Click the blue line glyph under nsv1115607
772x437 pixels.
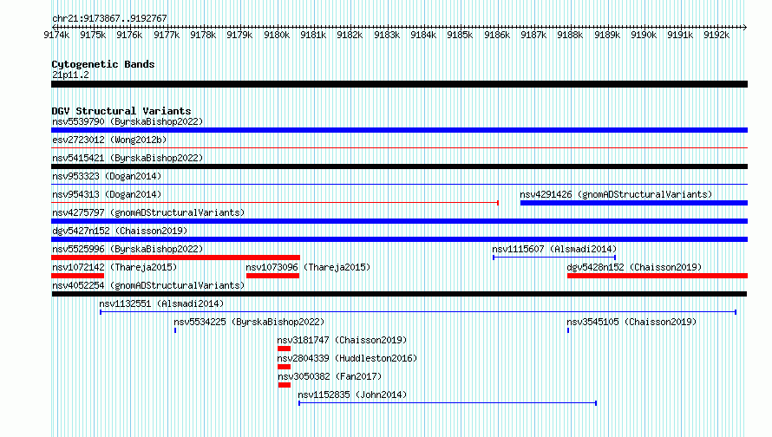(554, 258)
